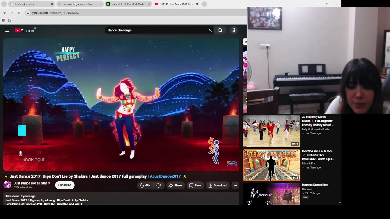Close the Stream URL & Key Kick tab
The width and height of the screenshot is (390, 219).
click(149, 4)
